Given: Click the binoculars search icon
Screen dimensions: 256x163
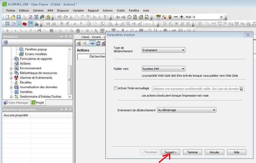Looking at the screenshot, I should [36, 24].
